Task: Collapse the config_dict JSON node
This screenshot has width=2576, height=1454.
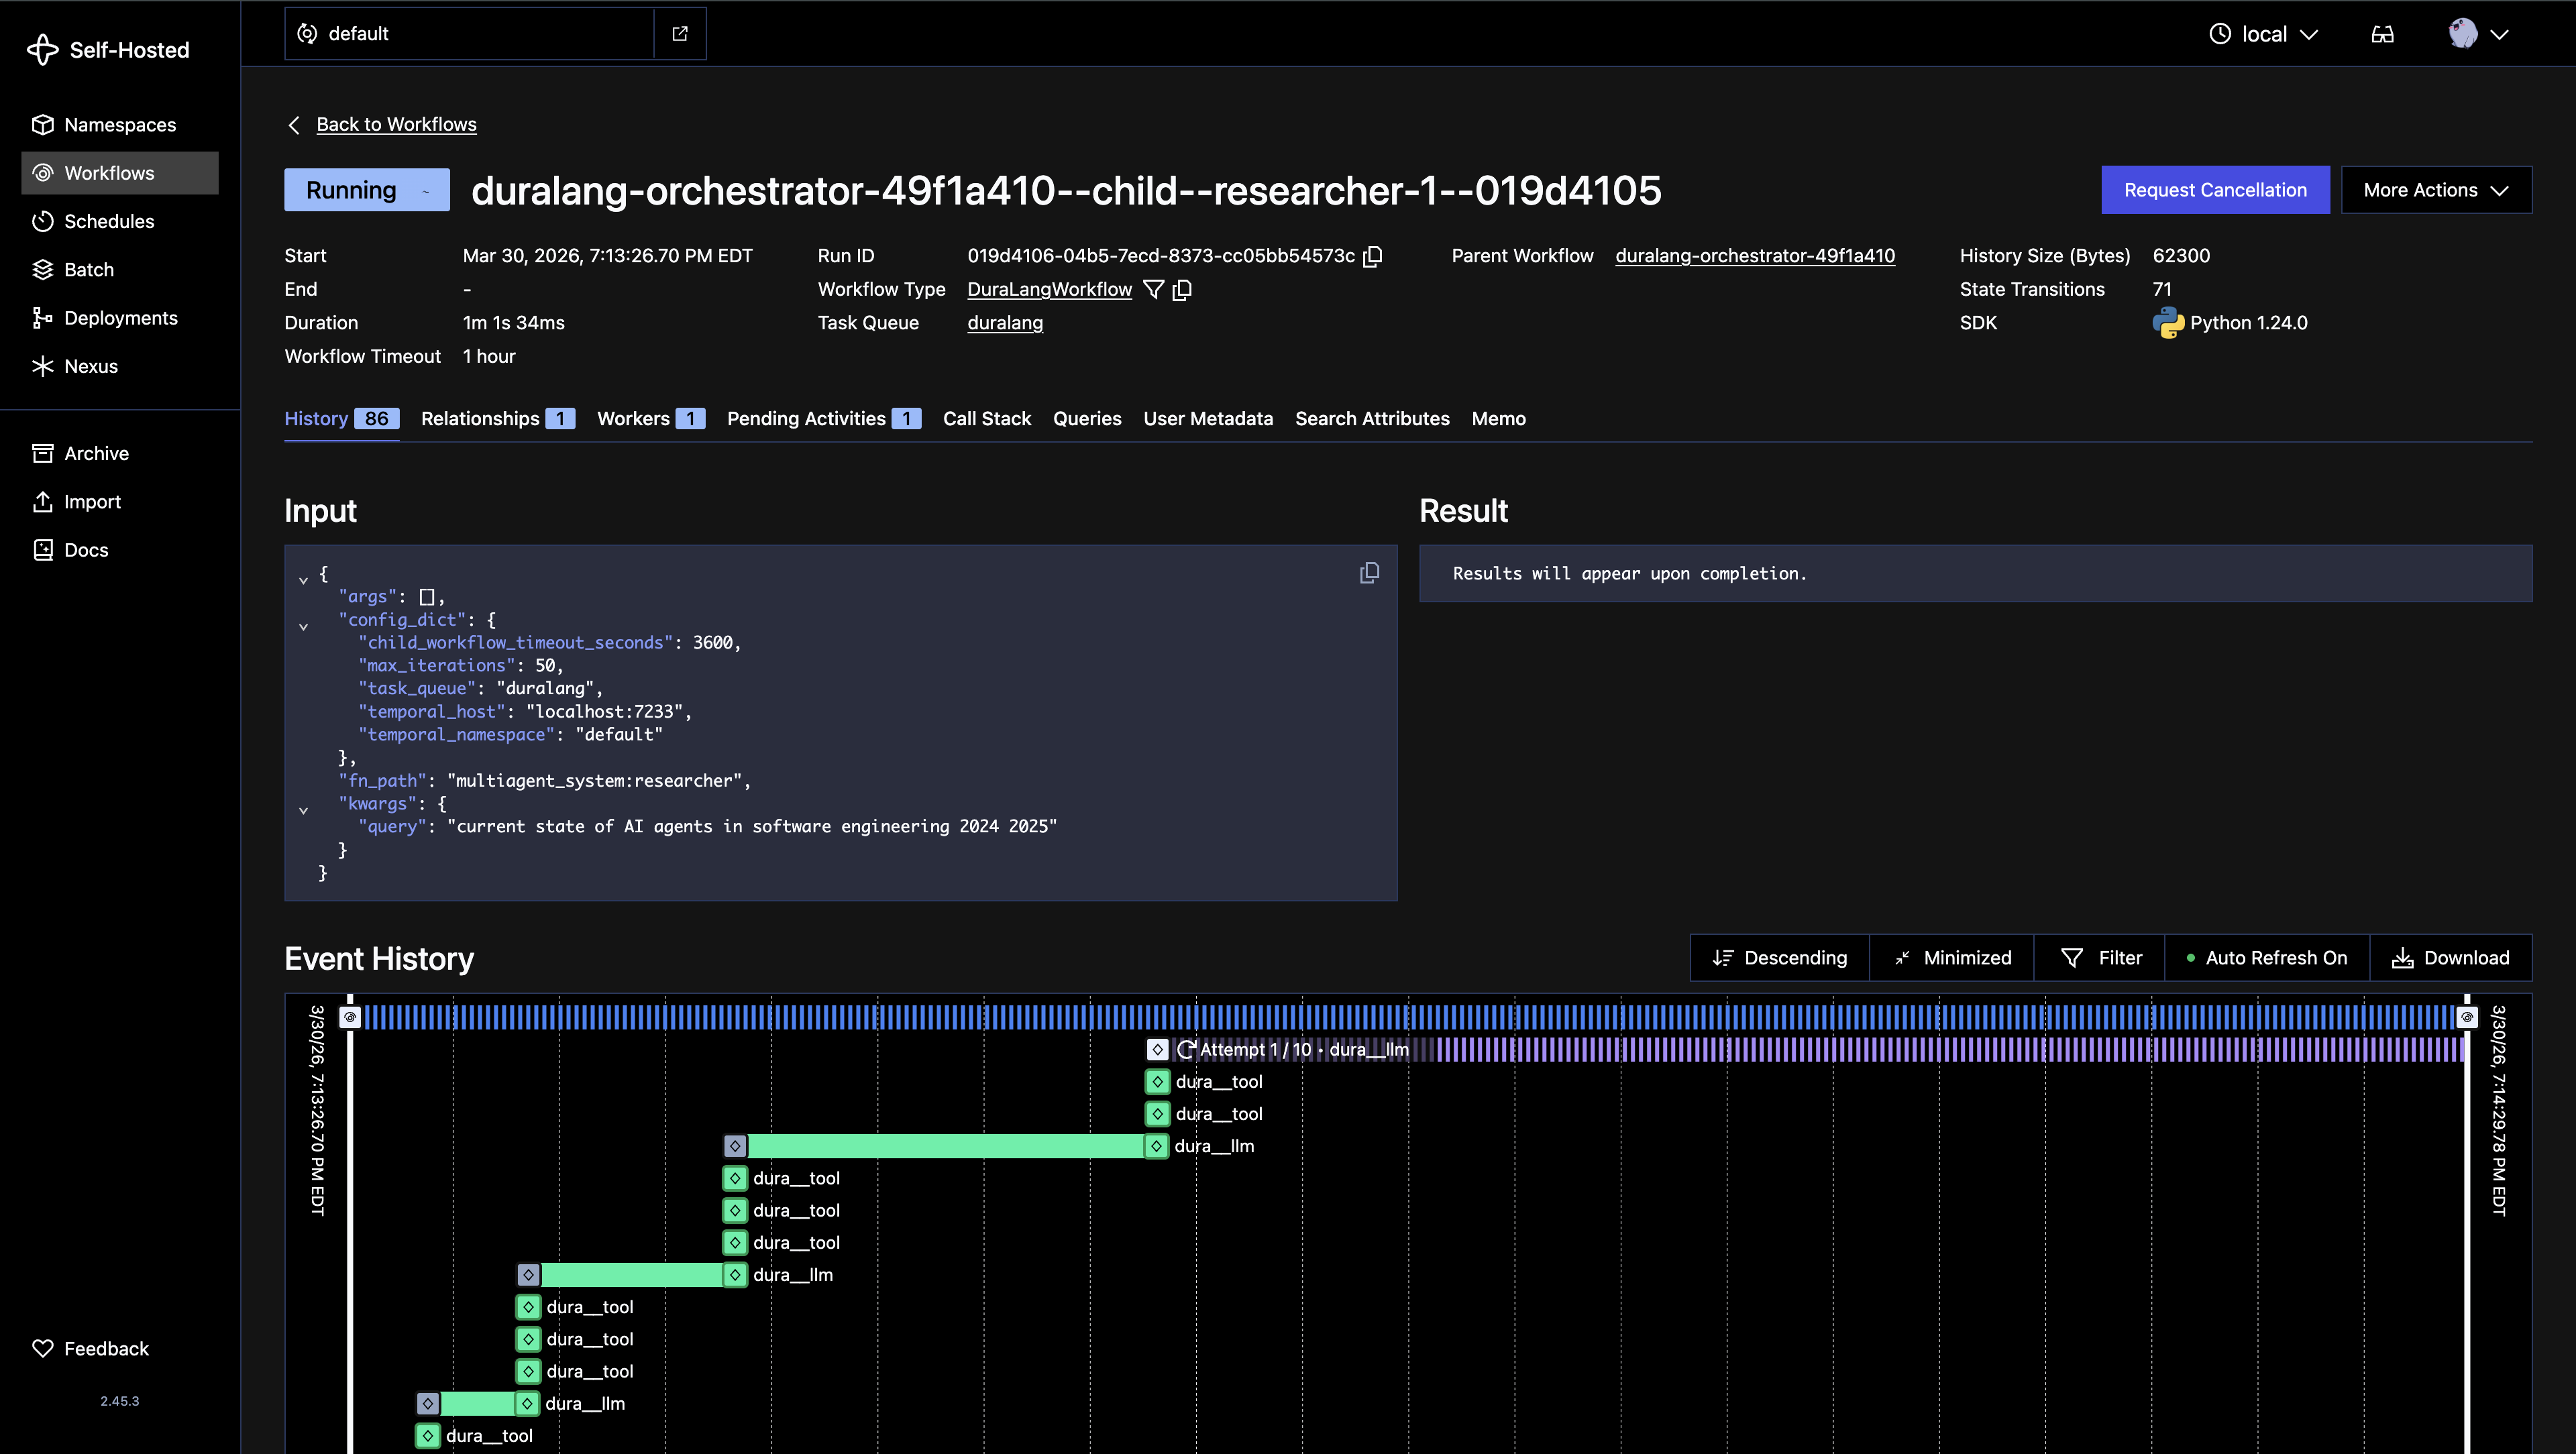Action: (303, 627)
